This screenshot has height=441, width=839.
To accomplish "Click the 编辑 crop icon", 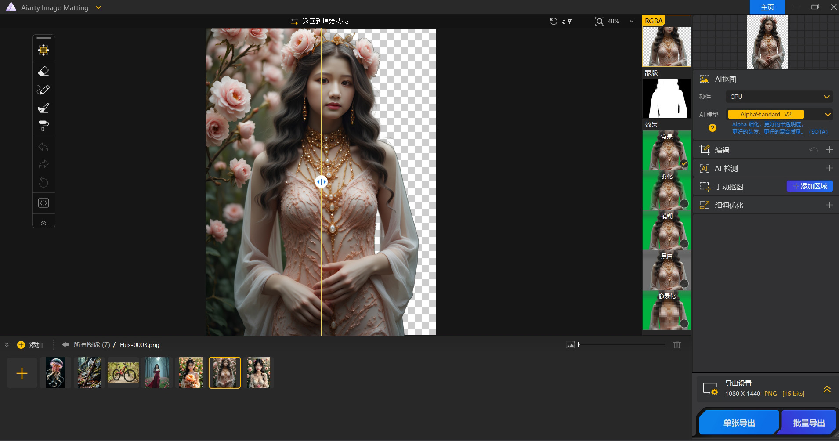I will tap(705, 150).
